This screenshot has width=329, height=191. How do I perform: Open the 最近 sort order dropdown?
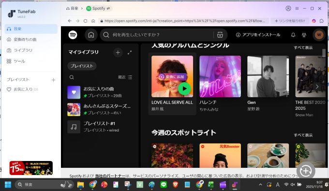[x=125, y=77]
